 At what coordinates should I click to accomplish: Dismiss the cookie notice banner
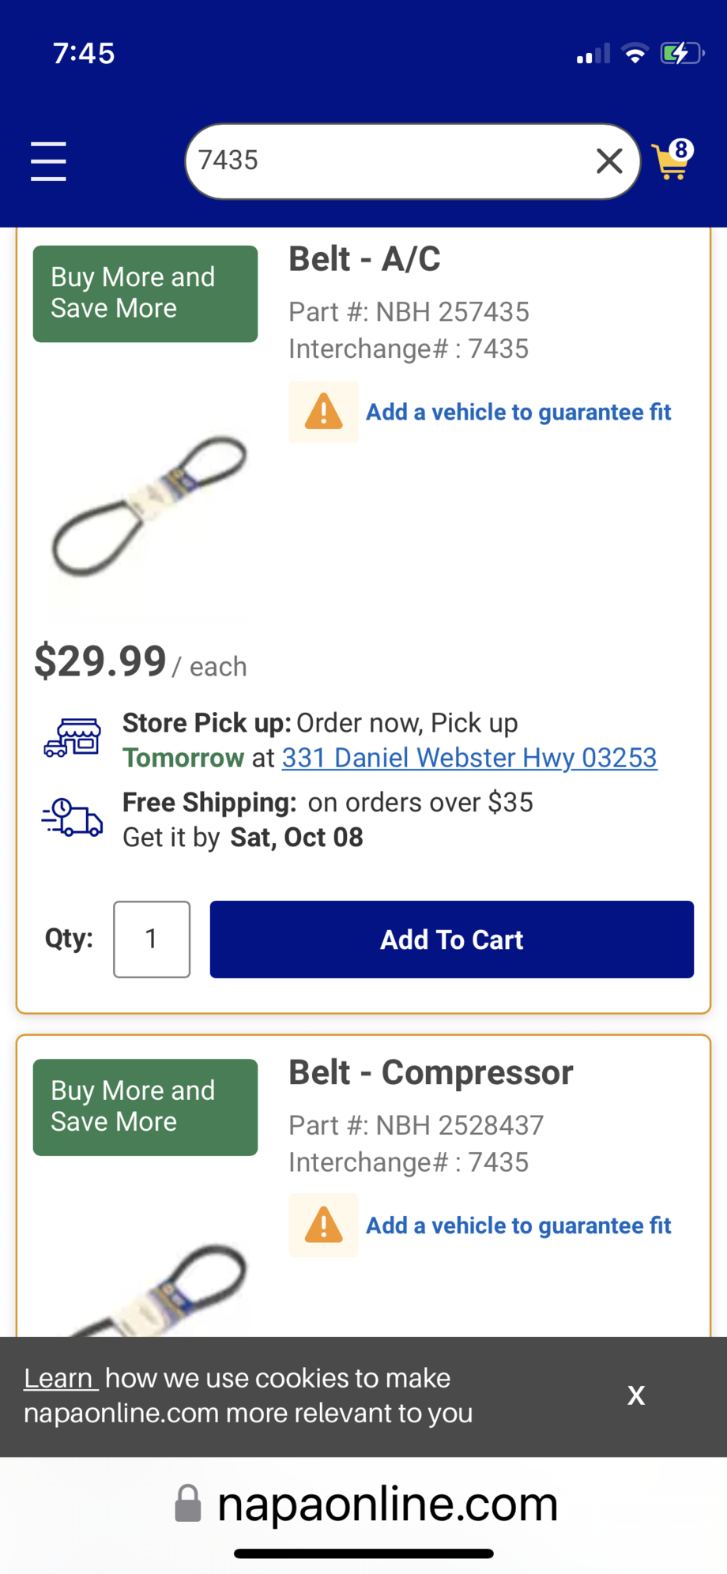pyautogui.click(x=635, y=1395)
